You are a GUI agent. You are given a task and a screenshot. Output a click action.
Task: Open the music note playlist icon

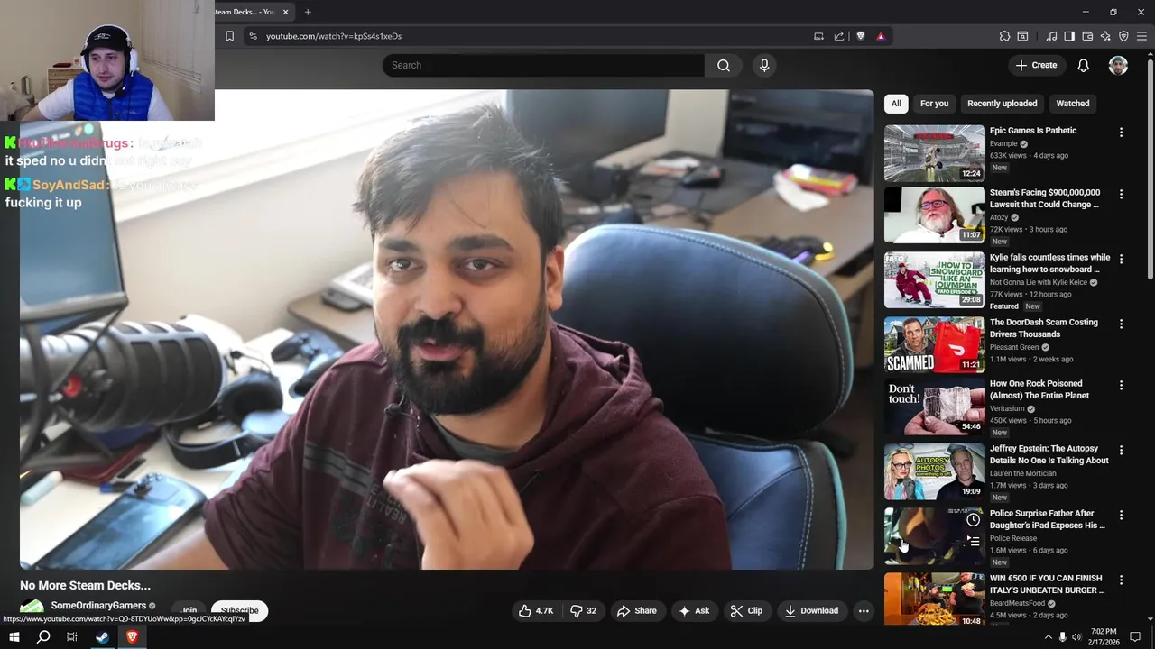point(1051,36)
